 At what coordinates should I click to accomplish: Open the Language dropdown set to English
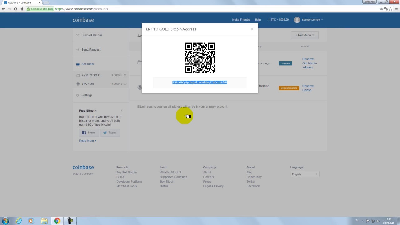click(305, 174)
